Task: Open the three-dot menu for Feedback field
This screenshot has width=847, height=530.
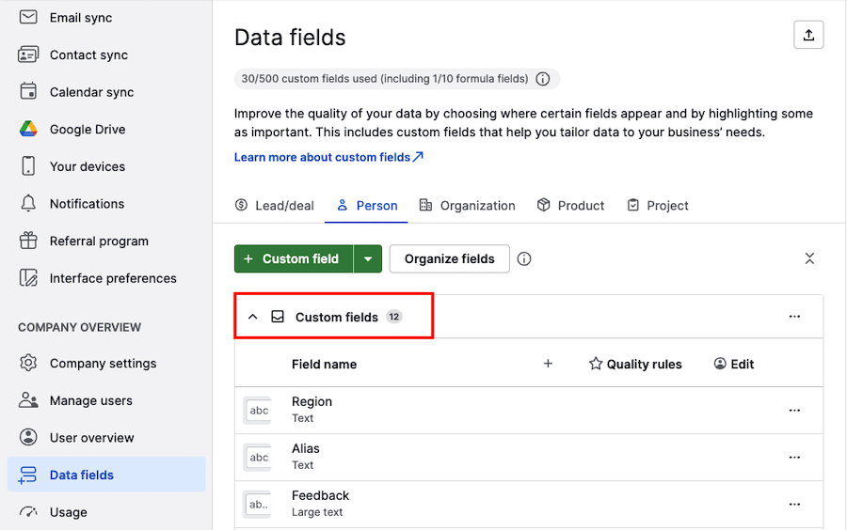Action: tap(794, 505)
